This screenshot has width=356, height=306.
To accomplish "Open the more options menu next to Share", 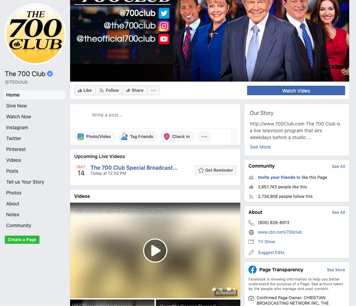I will [x=153, y=90].
